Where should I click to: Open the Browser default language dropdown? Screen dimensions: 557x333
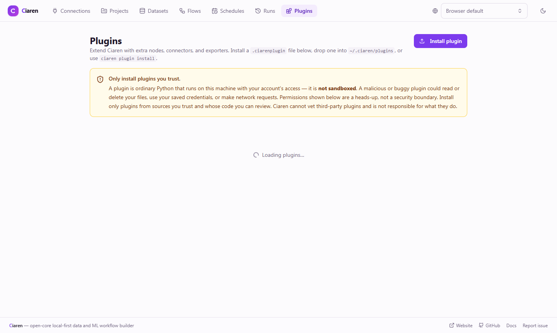(484, 11)
